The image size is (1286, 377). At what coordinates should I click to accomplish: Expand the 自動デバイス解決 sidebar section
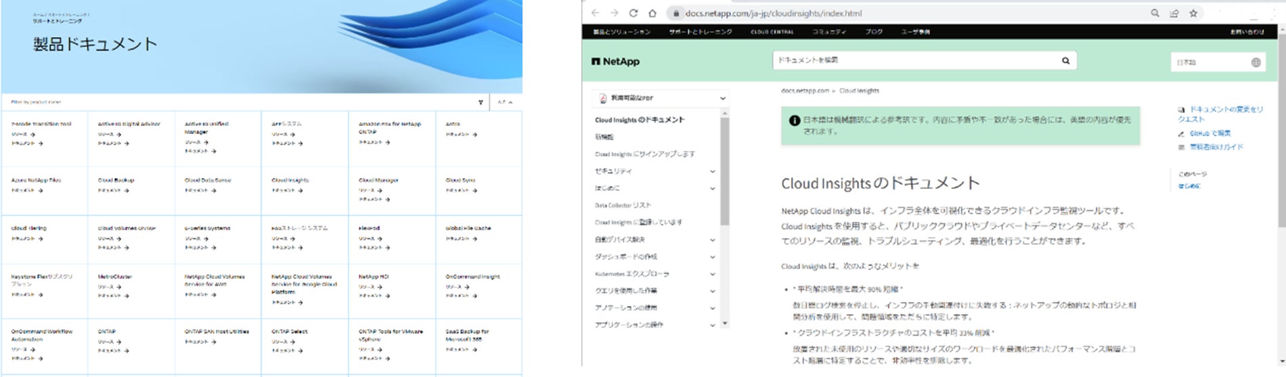[712, 240]
